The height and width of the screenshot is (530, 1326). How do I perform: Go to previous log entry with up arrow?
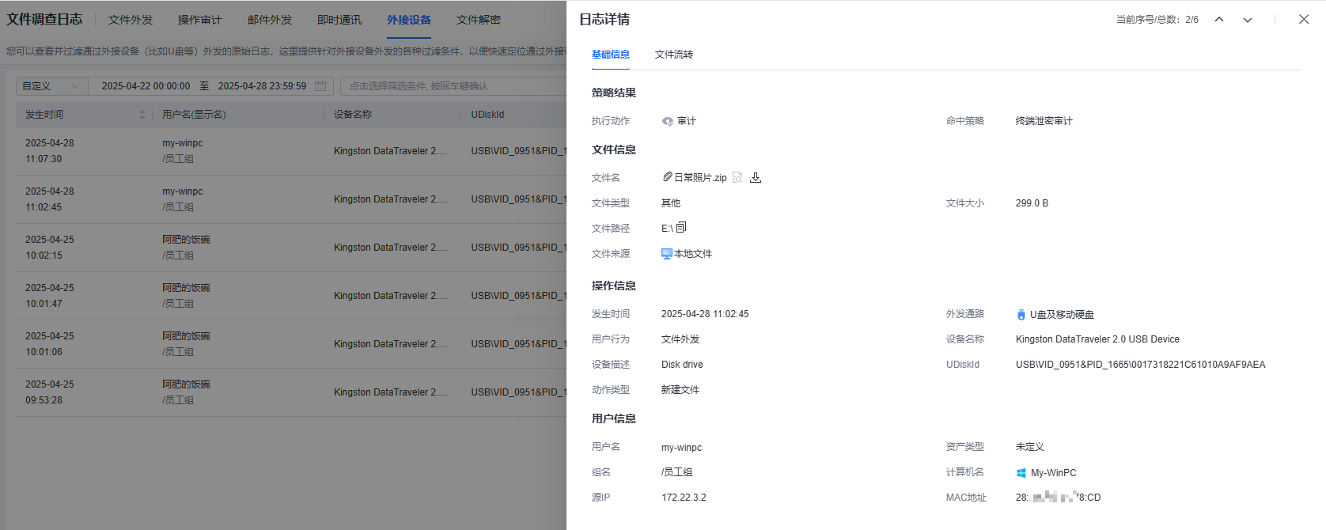click(x=1219, y=20)
